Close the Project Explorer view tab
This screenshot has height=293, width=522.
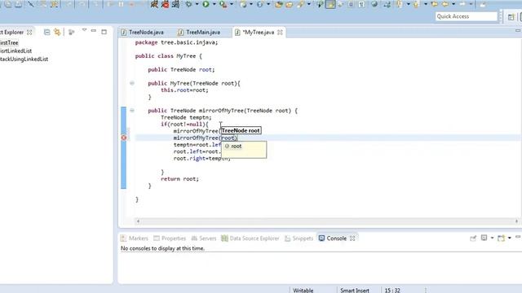point(29,33)
